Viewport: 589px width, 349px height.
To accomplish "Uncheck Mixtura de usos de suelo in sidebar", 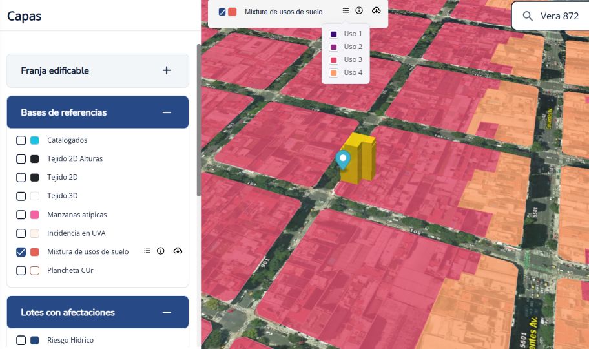I will 21,251.
